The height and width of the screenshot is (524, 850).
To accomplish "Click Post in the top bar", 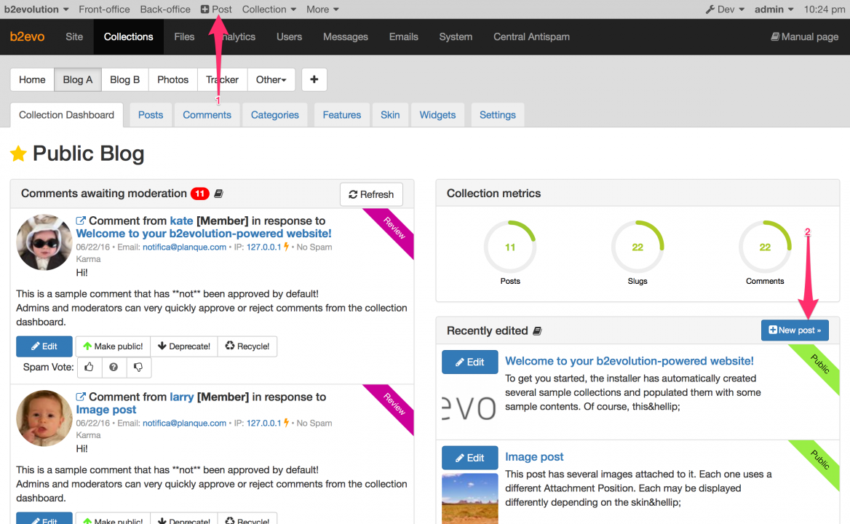I will tap(216, 9).
